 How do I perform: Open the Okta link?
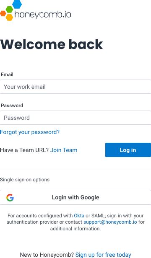(79, 216)
